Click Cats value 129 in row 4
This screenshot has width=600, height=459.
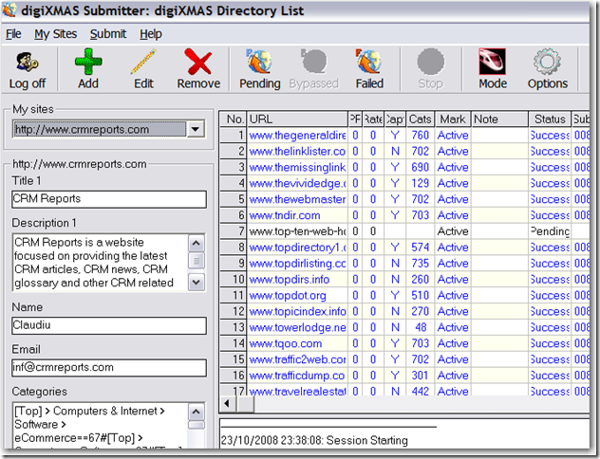[x=420, y=183]
